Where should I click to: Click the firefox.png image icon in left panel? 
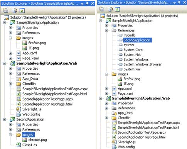[25, 43]
